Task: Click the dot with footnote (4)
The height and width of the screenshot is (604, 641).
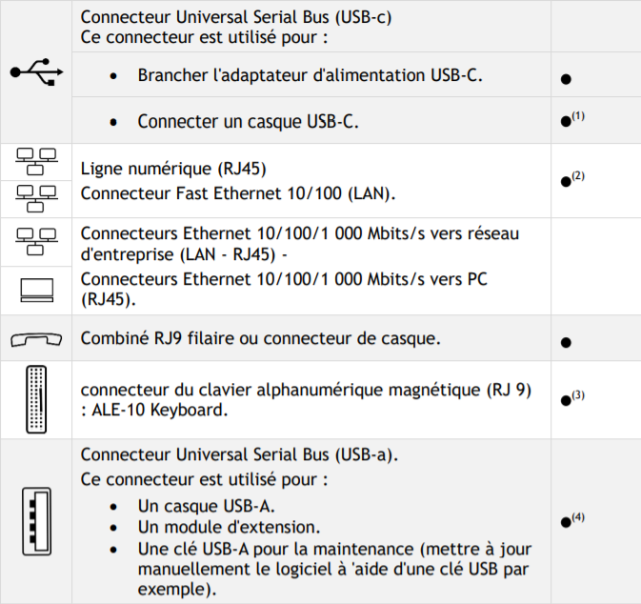Action: [x=566, y=522]
